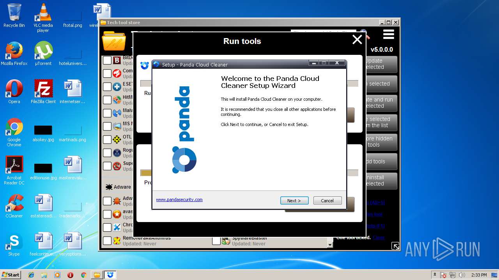This screenshot has width=499, height=280.
Task: Tick the ESET tool checkbox
Action: click(107, 87)
